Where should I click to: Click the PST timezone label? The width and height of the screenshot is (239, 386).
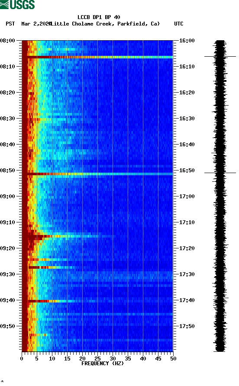click(10, 24)
